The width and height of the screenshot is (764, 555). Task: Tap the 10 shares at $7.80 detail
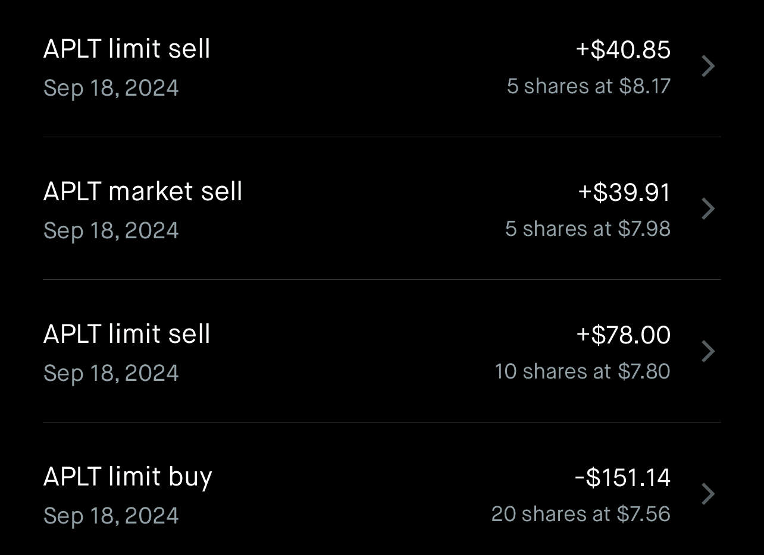click(583, 371)
